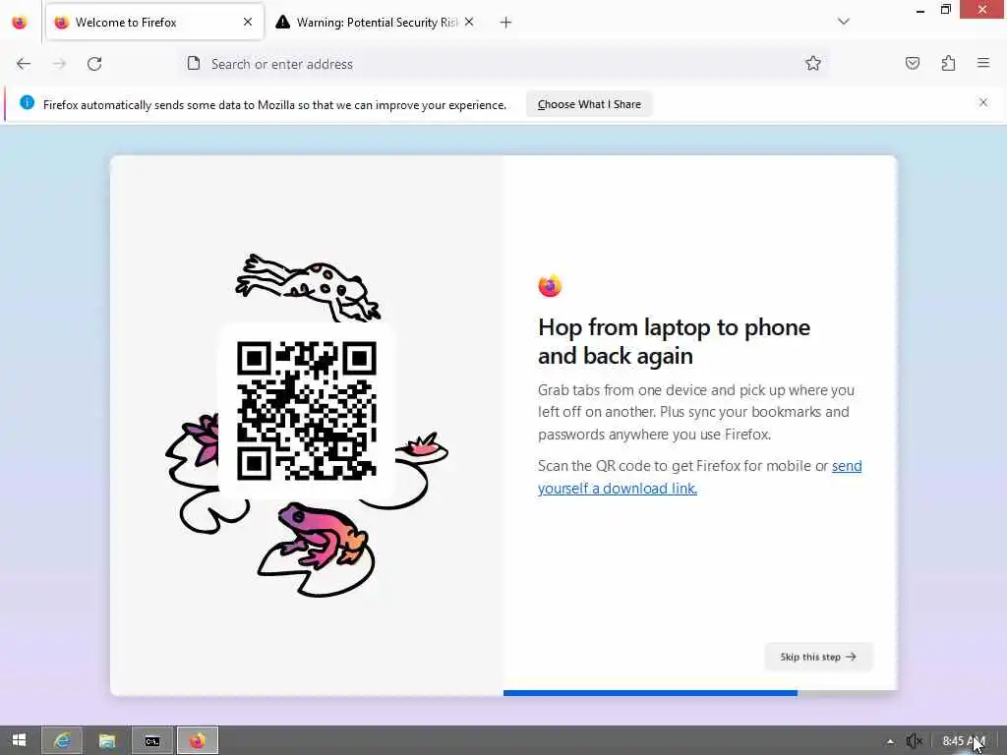This screenshot has width=1007, height=755.
Task: Open File Explorer from the taskbar
Action: tap(107, 741)
